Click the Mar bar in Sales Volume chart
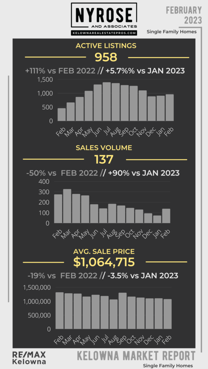 (x=67, y=206)
